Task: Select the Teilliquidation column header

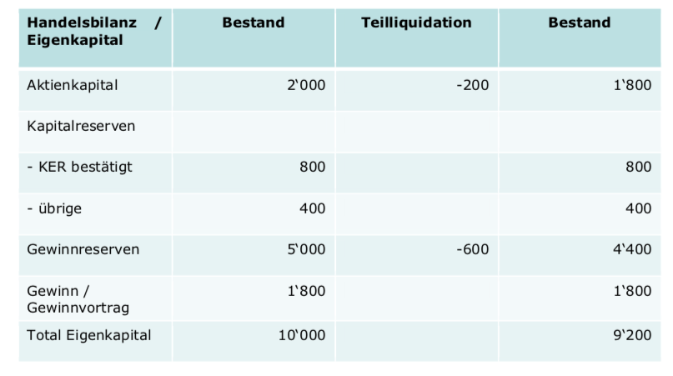Action: tap(416, 23)
